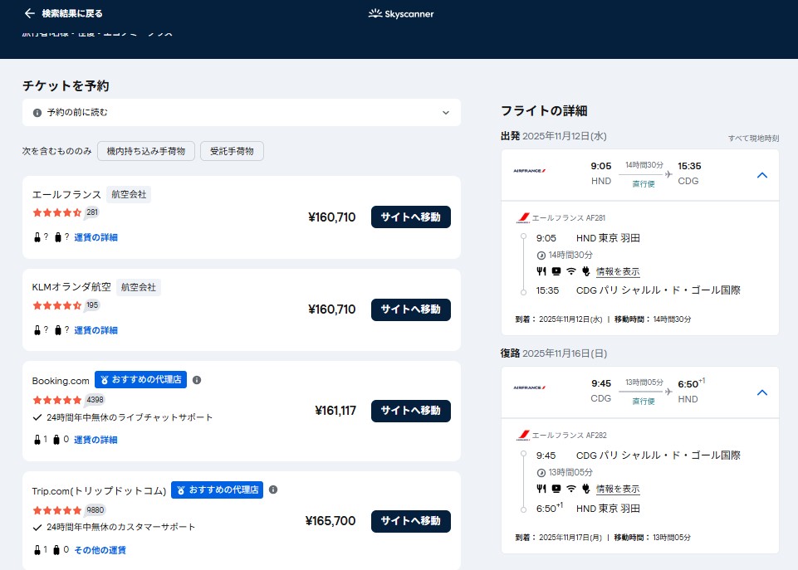Click 航空会社 tag beside KLMオランダ航空
Image resolution: width=798 pixels, height=570 pixels.
click(139, 287)
